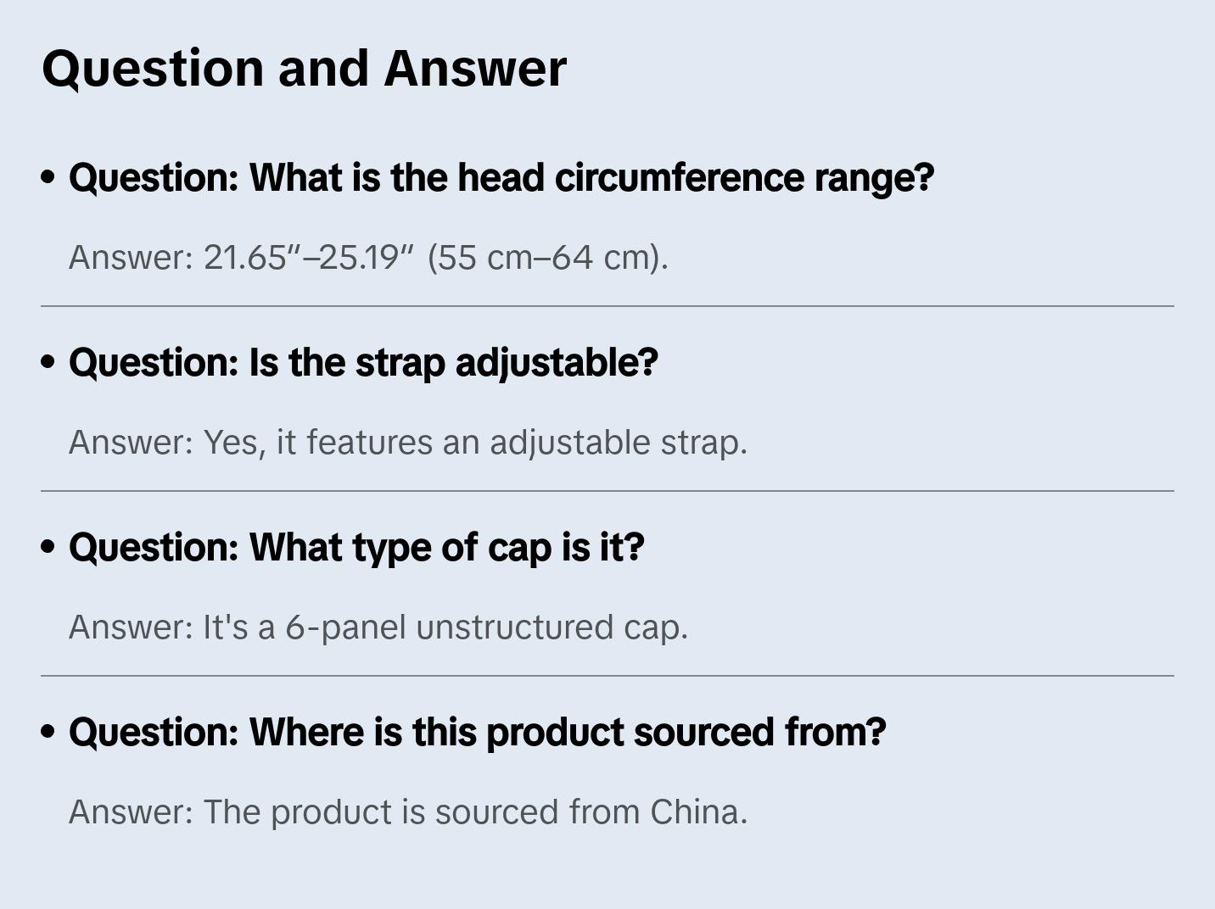Click the "Question and Answer" heading
This screenshot has width=1215, height=909.
[x=304, y=68]
